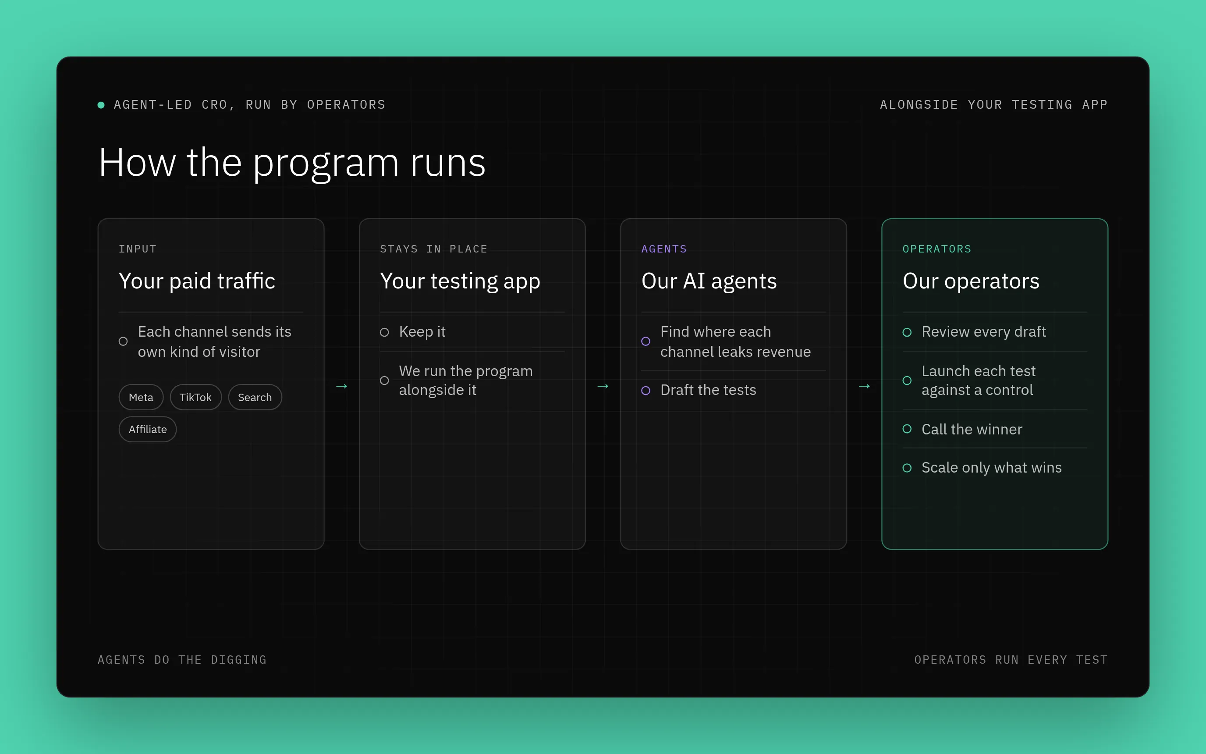This screenshot has width=1206, height=754.
Task: Click 'OPERATORS RUN EVERY TEST' footer text
Action: (1011, 660)
